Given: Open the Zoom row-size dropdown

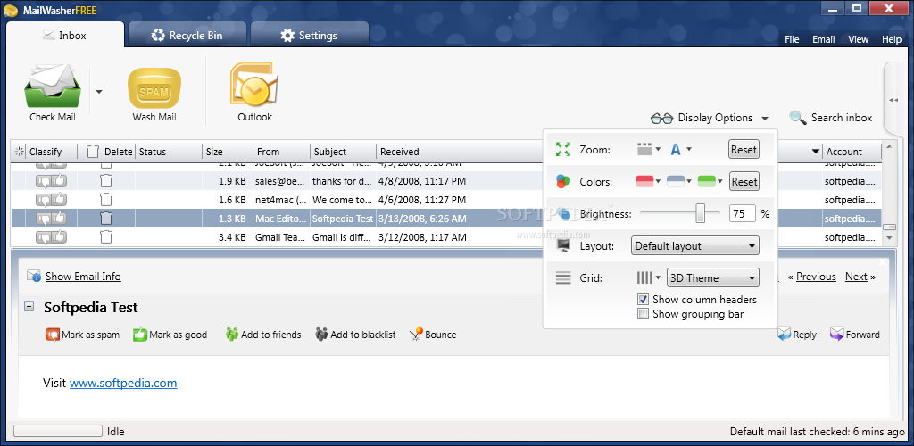Looking at the screenshot, I should pyautogui.click(x=648, y=150).
